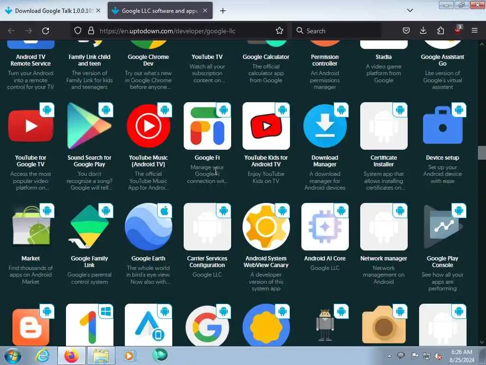Viewport: 486px width, 365px height.
Task: Open a new browser tab
Action: click(x=223, y=11)
